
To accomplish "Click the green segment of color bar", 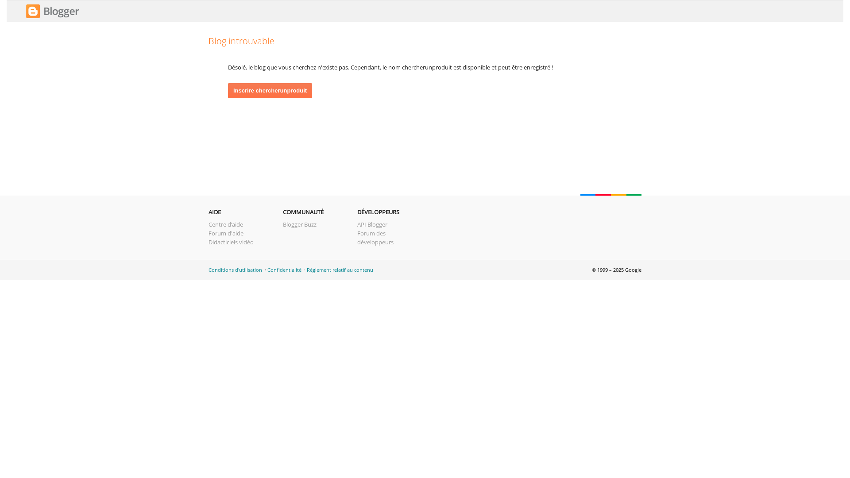I will pyautogui.click(x=634, y=194).
